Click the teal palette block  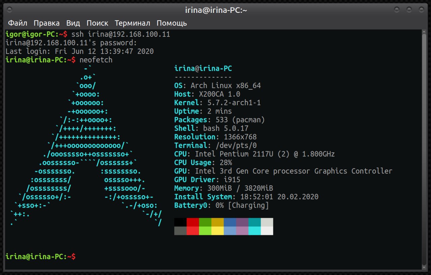coord(255,222)
